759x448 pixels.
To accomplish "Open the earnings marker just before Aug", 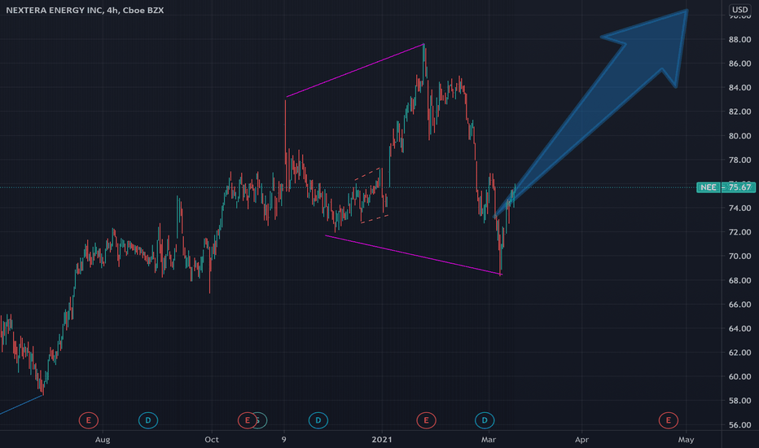I will pyautogui.click(x=89, y=420).
